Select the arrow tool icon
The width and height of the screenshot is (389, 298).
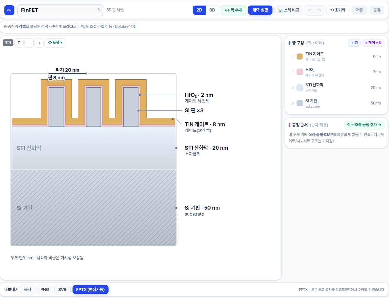pos(39,43)
